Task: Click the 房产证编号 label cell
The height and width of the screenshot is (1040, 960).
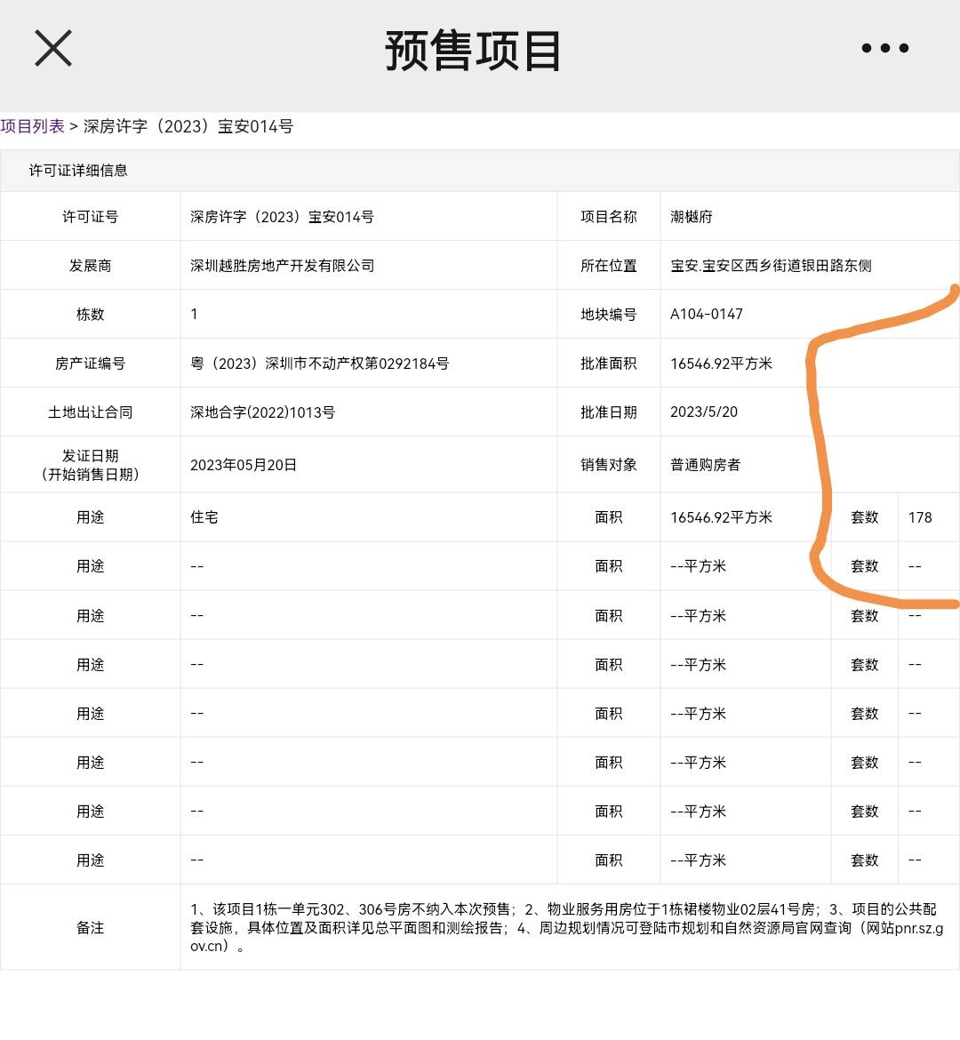Action: pos(91,364)
